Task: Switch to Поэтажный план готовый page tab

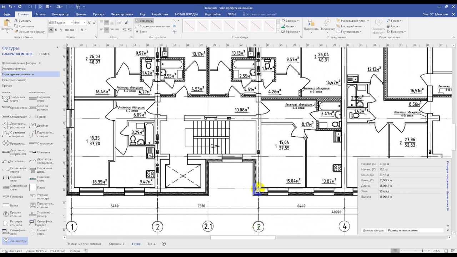Action: pos(84,244)
